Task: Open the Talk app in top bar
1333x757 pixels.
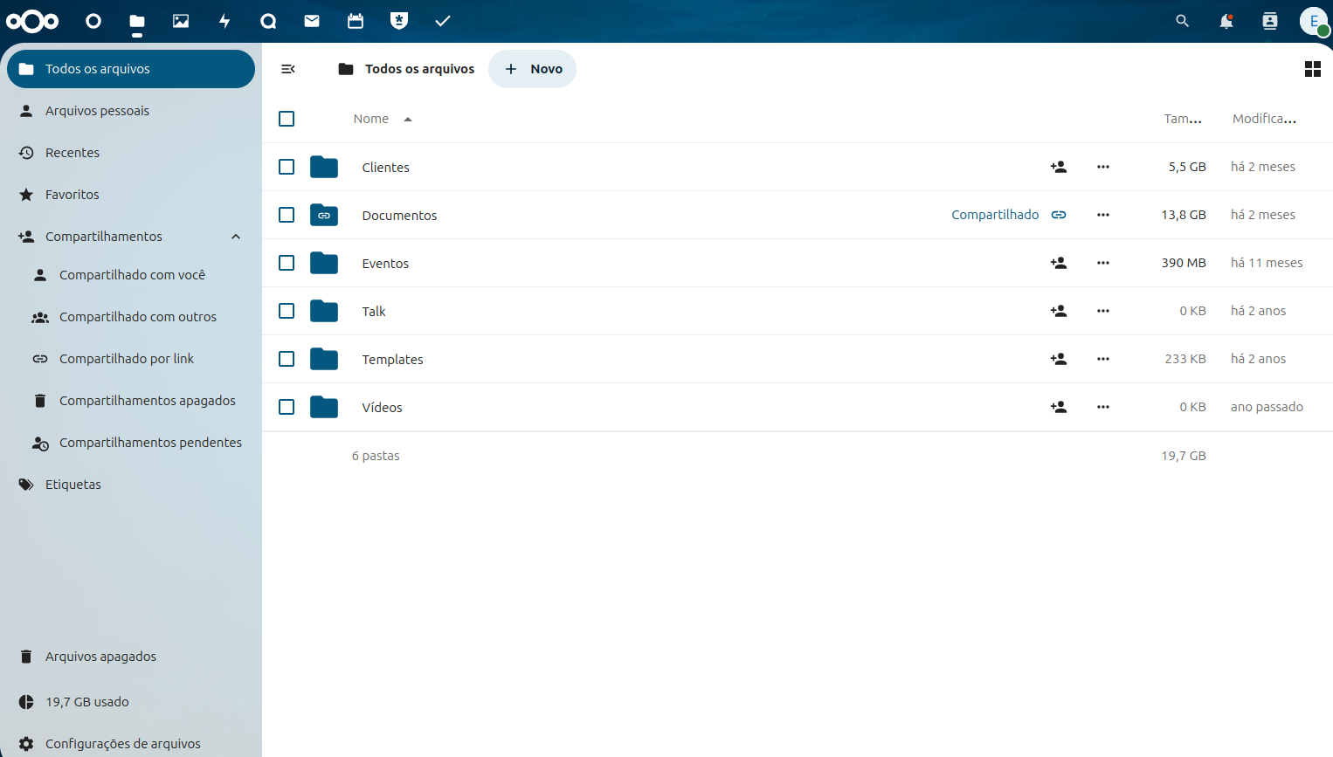Action: point(268,21)
